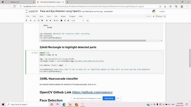Viewport: 191px width, 107px height.
Task: Open the Windows notification center
Action: click(187, 104)
